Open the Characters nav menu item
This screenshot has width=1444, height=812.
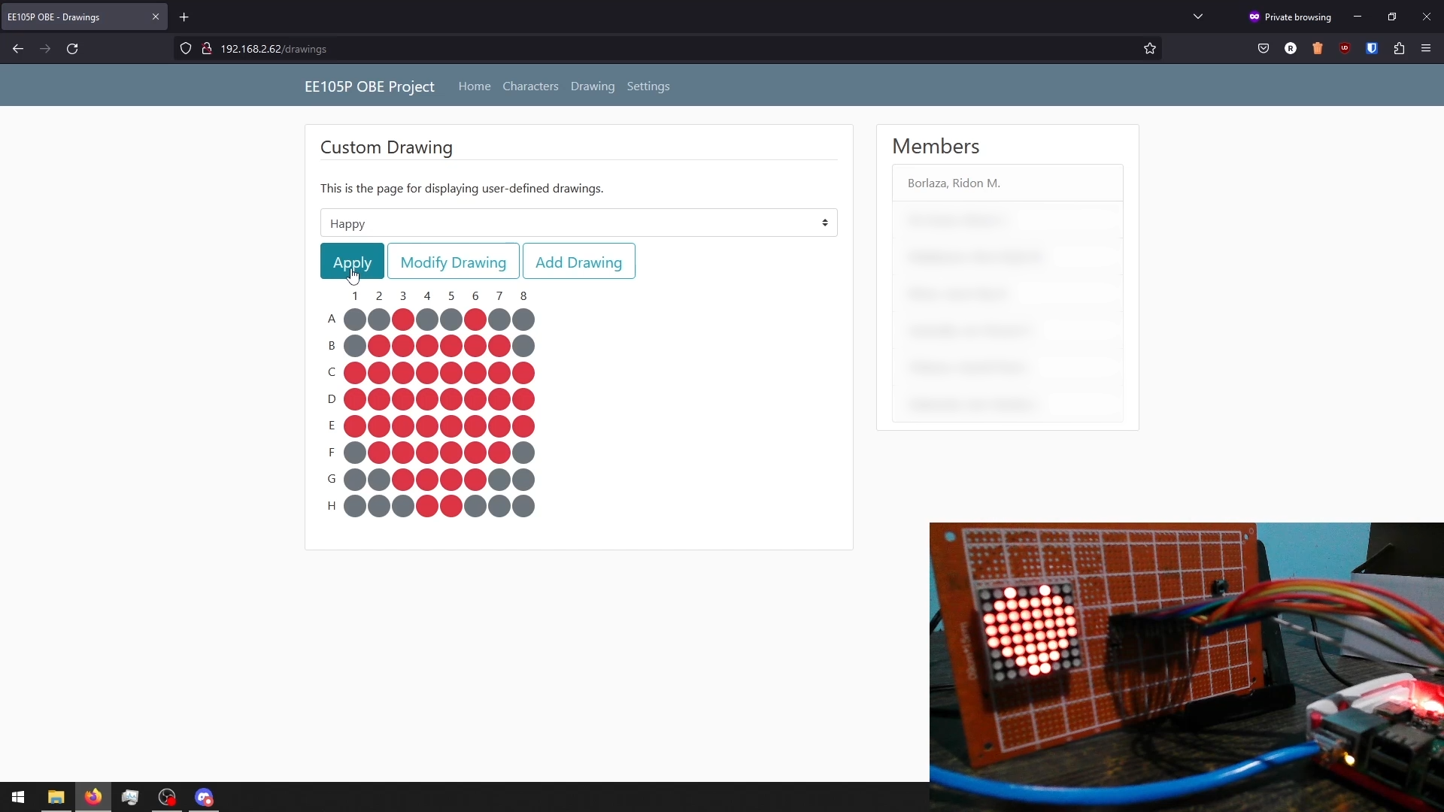(x=530, y=86)
